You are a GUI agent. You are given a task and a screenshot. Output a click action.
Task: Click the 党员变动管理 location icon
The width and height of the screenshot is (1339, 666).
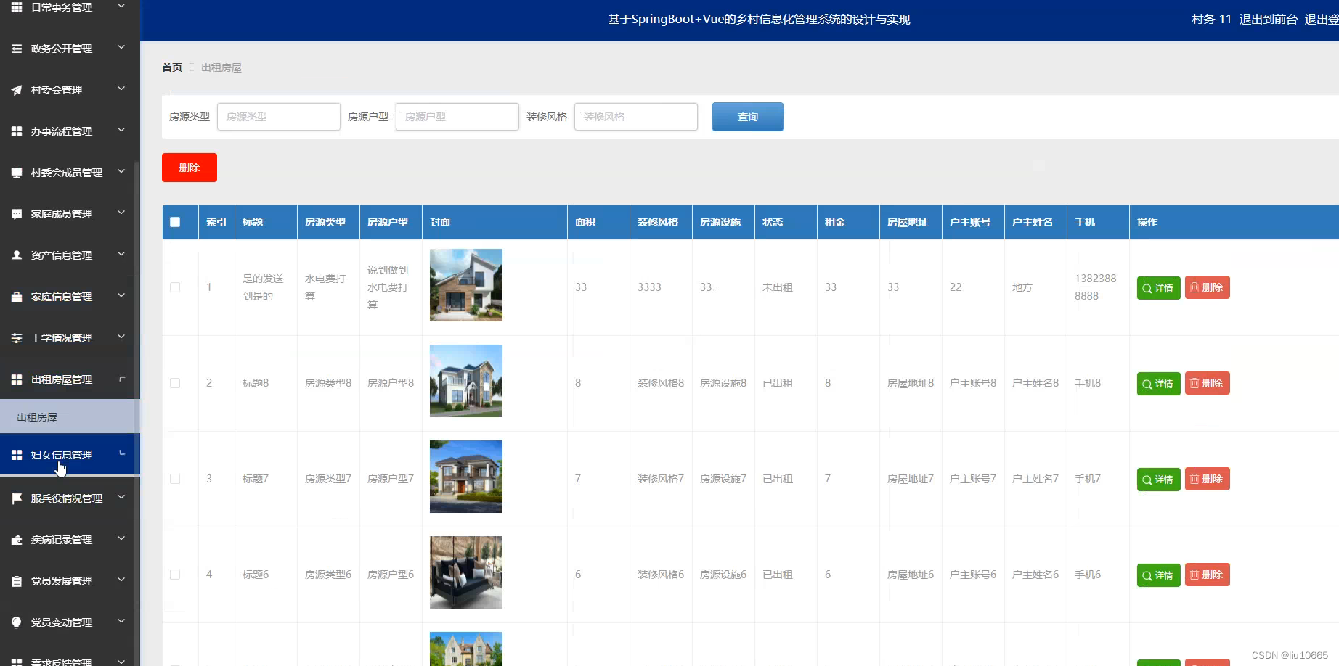[17, 622]
